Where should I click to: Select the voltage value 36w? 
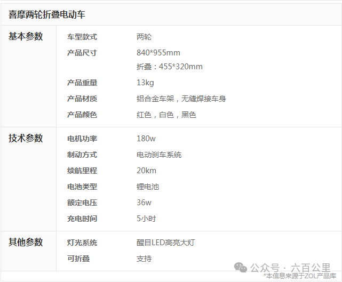point(144,203)
